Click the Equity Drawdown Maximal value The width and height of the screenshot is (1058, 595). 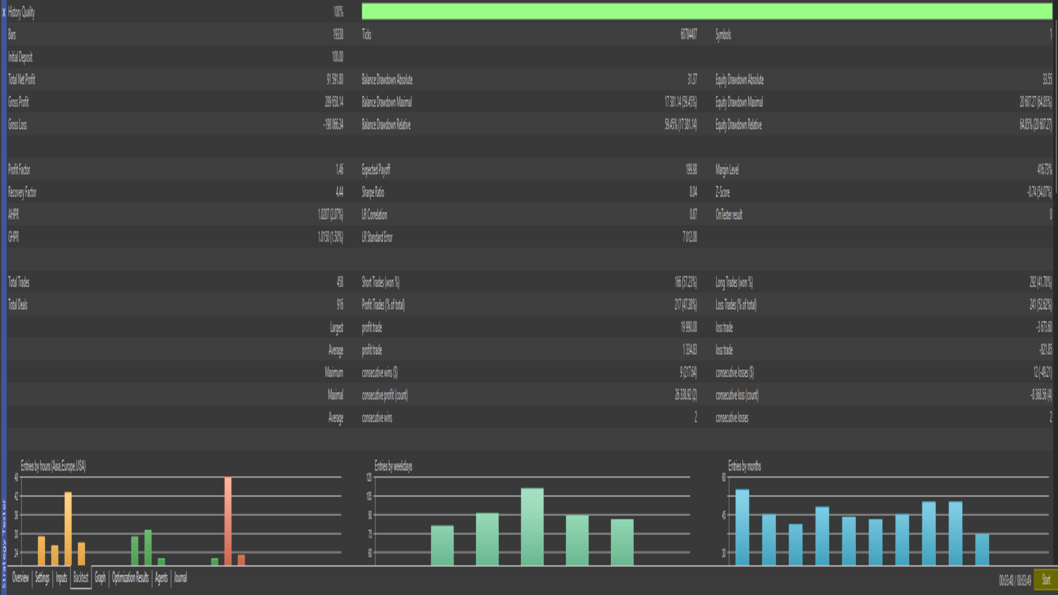pos(1035,102)
